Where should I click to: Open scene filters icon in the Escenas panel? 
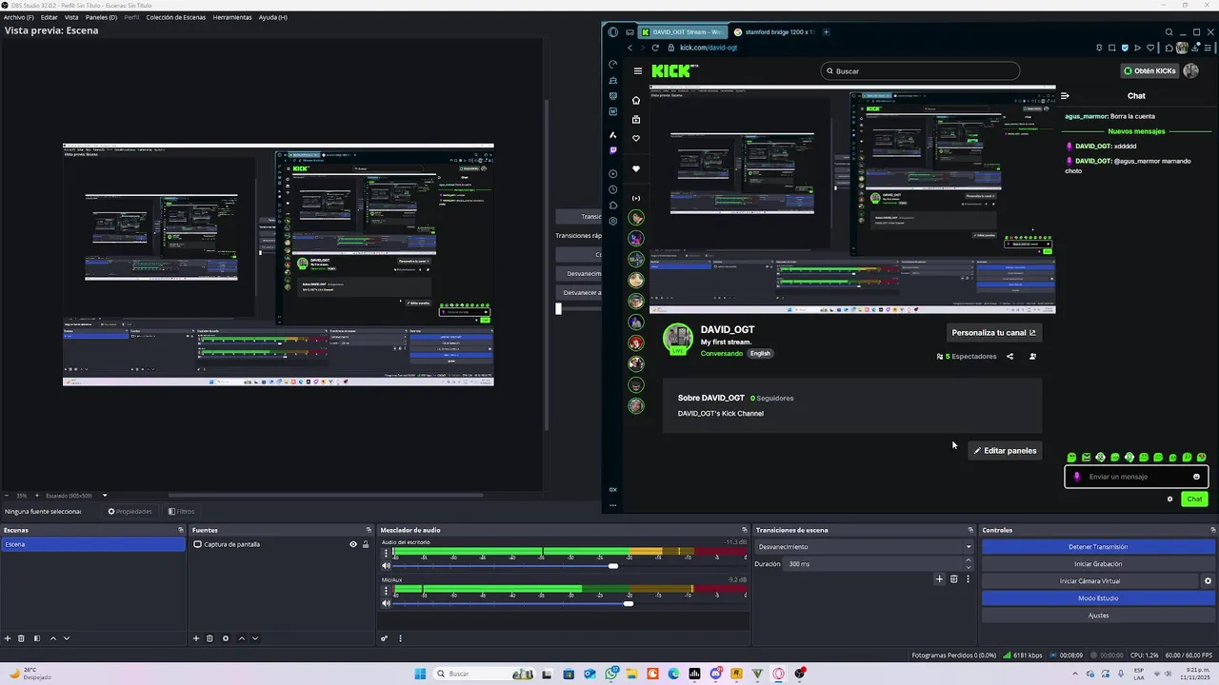coord(37,638)
